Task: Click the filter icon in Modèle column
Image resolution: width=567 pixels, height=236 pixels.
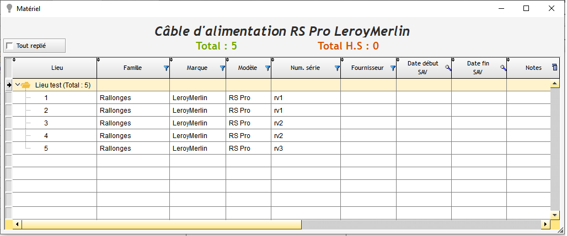Action: click(268, 68)
